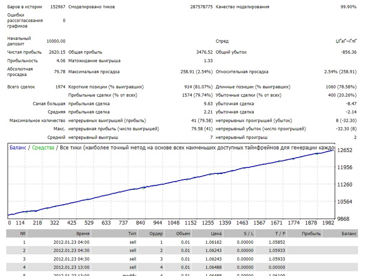Click the Баланс legend label on chart

click(18, 148)
